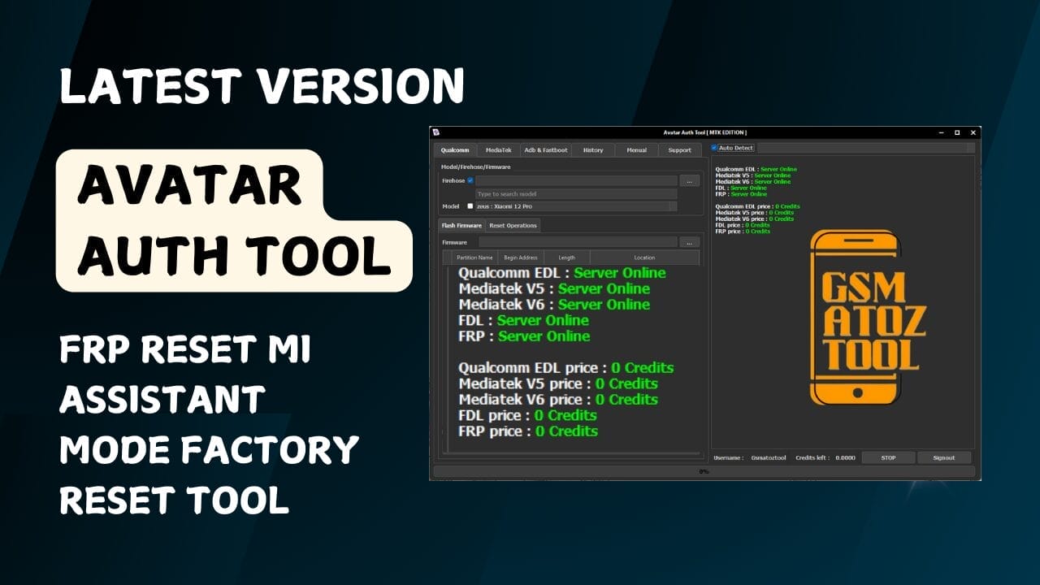
Task: Click the Avatar Auth Tool icon in title bar
Action: click(435, 132)
